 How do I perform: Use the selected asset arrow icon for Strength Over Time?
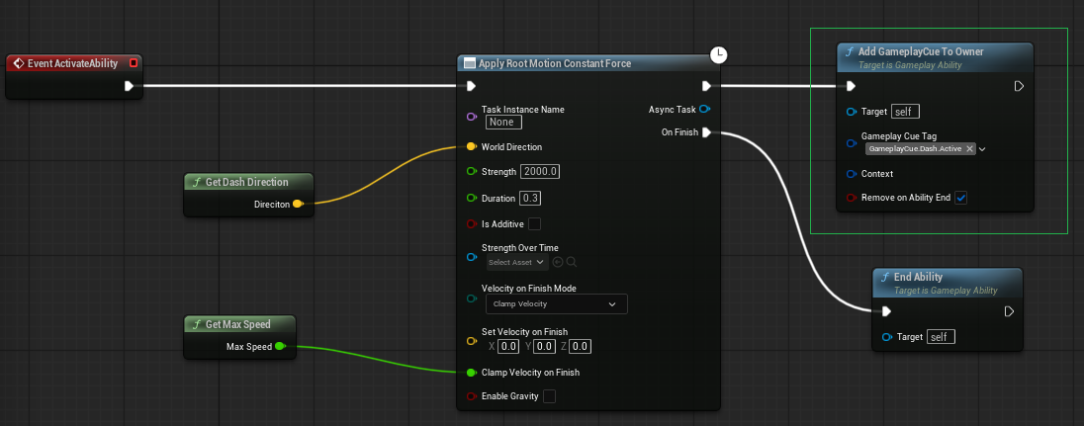558,262
